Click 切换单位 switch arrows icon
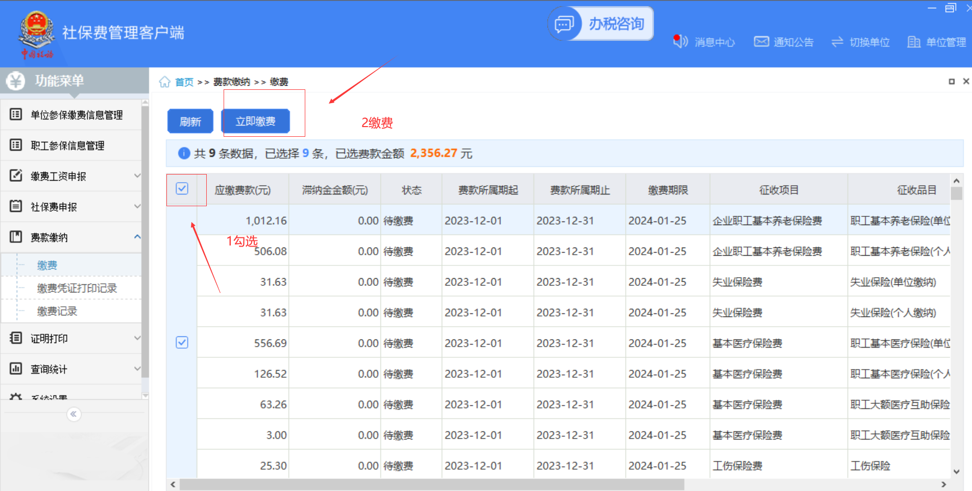The height and width of the screenshot is (491, 972). 837,42
